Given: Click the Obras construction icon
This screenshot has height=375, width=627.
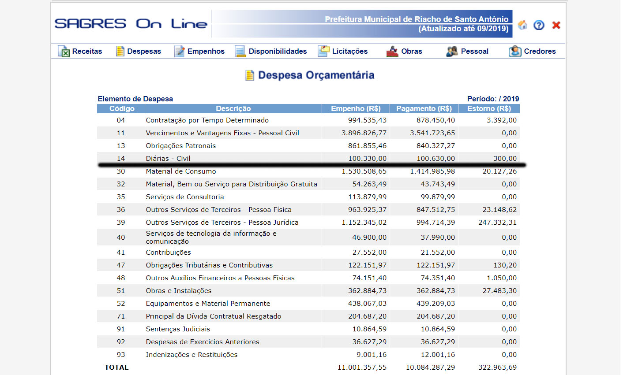Looking at the screenshot, I should [x=392, y=51].
